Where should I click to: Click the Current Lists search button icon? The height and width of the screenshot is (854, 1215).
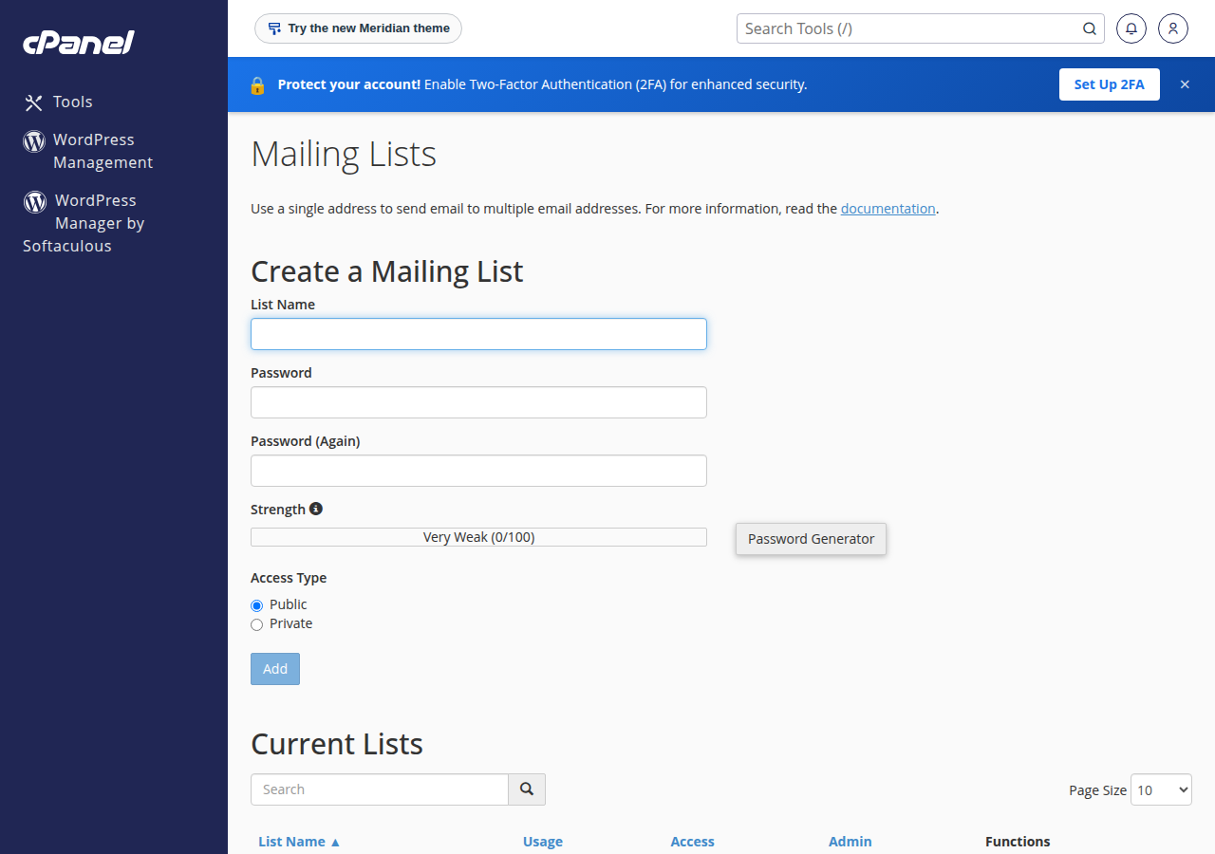click(527, 789)
